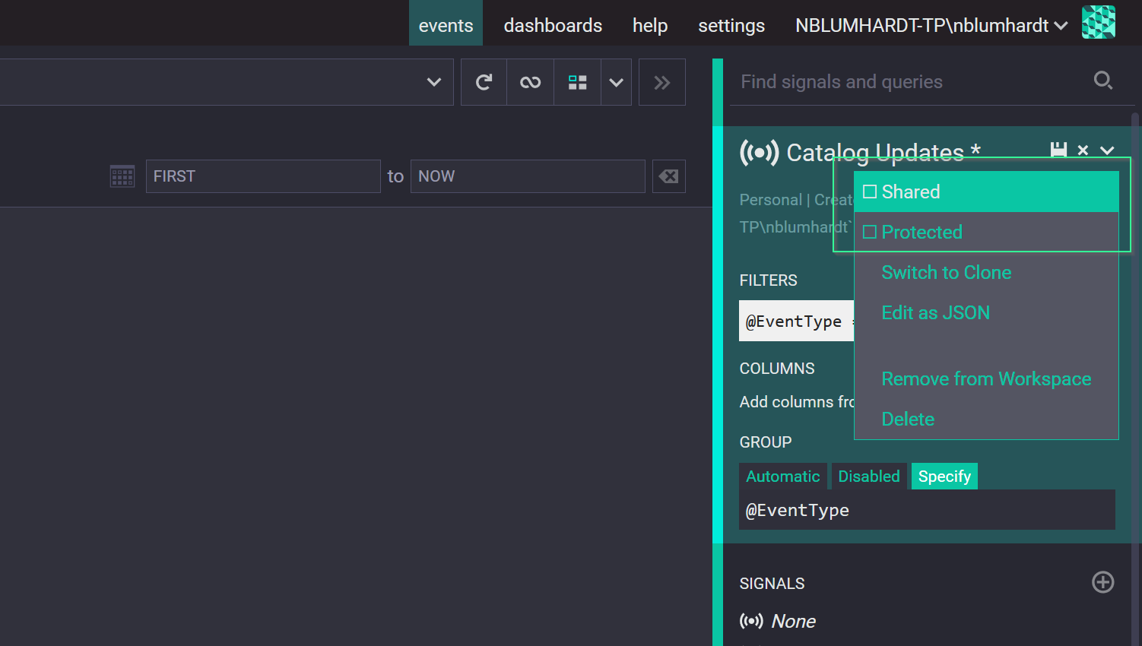Toggle the Catalog Updates options chevron

1107,150
